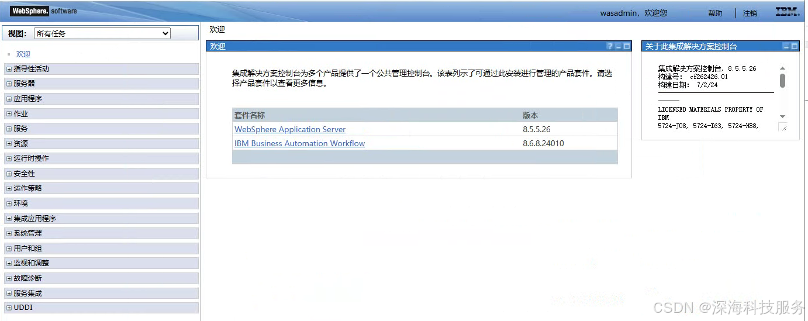This screenshot has height=321, width=808.
Task: Click the 构建号 cf262426.01 text
Action: [x=693, y=77]
